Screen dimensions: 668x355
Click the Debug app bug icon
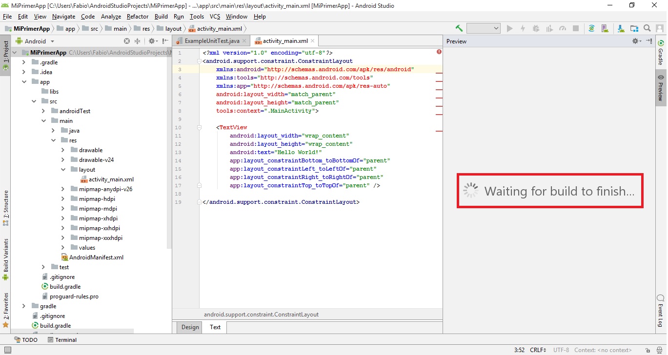[x=536, y=29]
